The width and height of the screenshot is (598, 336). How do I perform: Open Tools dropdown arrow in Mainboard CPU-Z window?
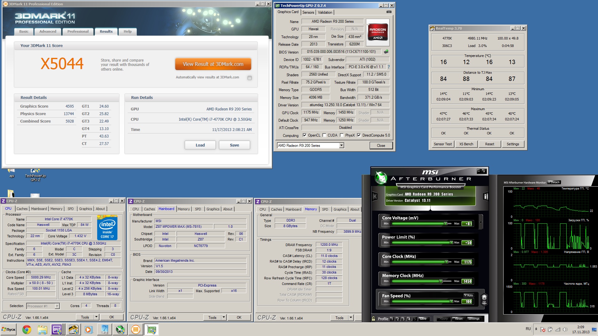point(224,317)
